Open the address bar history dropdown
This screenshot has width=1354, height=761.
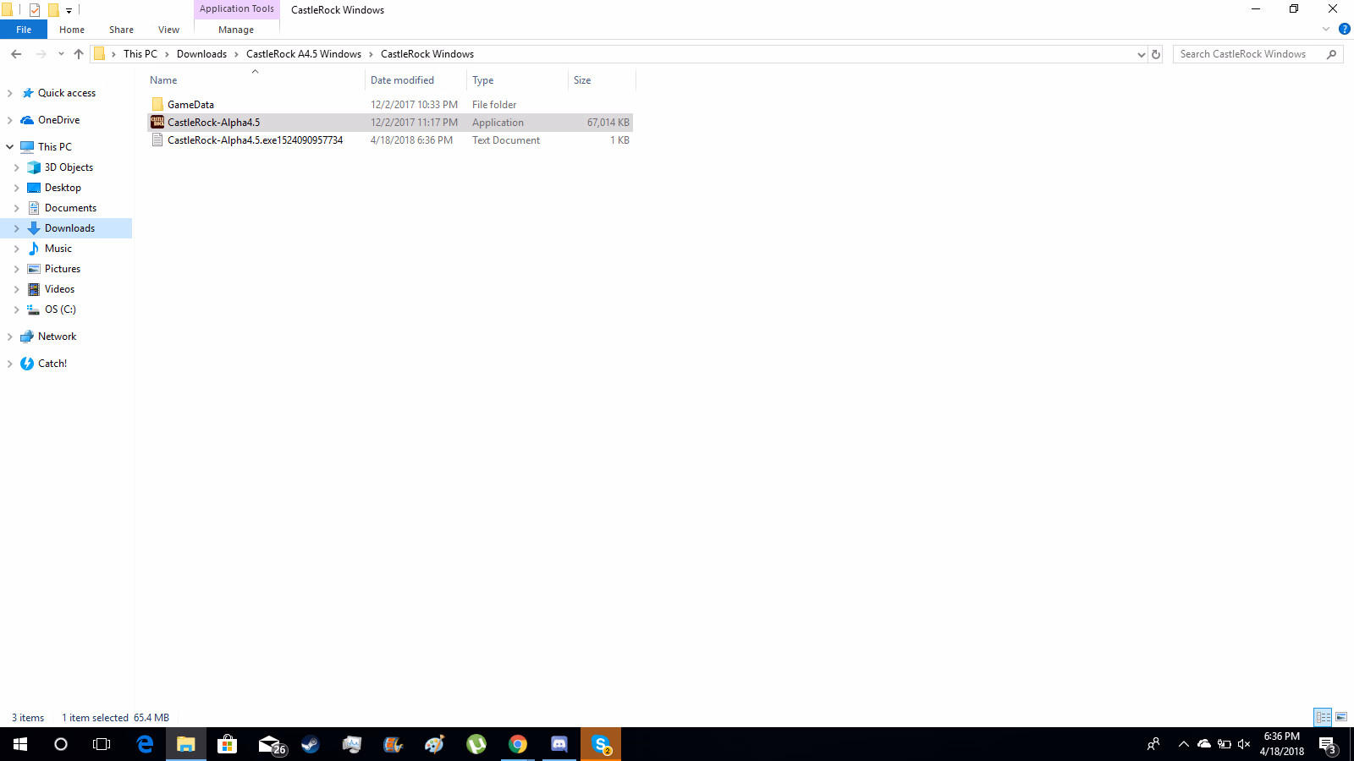(x=1141, y=54)
